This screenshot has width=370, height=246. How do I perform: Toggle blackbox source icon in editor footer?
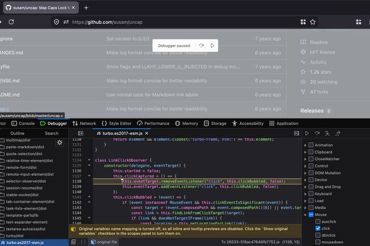(73, 242)
